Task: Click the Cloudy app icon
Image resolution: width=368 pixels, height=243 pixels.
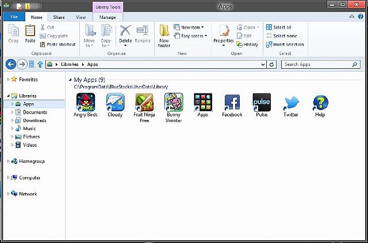Action: [x=115, y=102]
